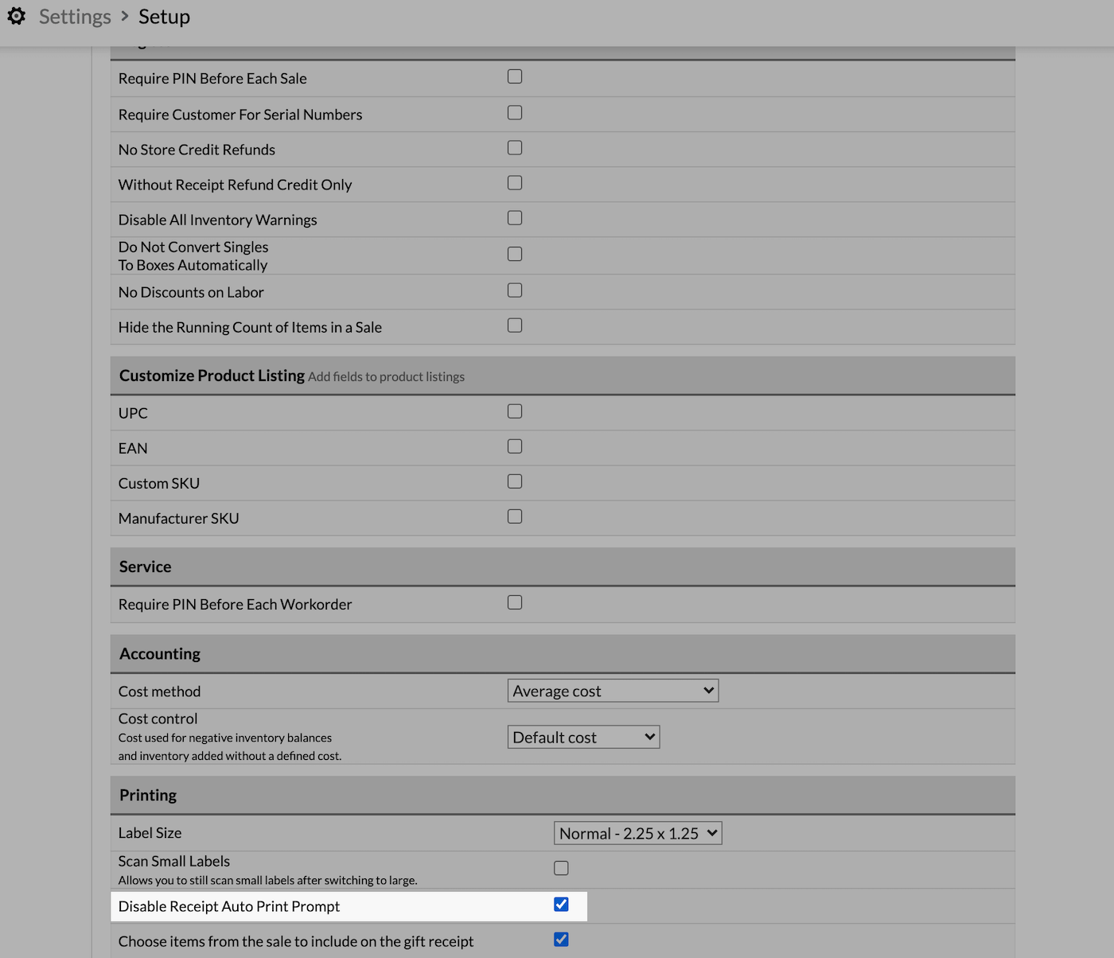Enable Require PIN Before Each Workorder
The height and width of the screenshot is (958, 1114).
click(515, 602)
